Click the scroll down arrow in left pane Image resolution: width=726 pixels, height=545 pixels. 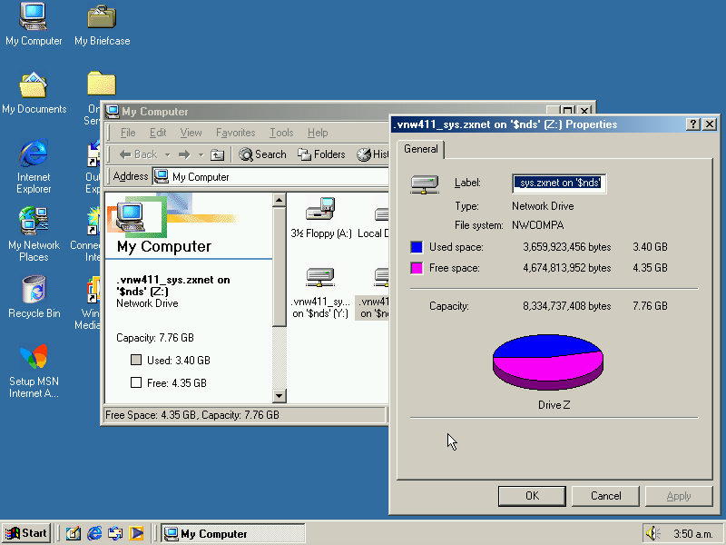pyautogui.click(x=280, y=395)
